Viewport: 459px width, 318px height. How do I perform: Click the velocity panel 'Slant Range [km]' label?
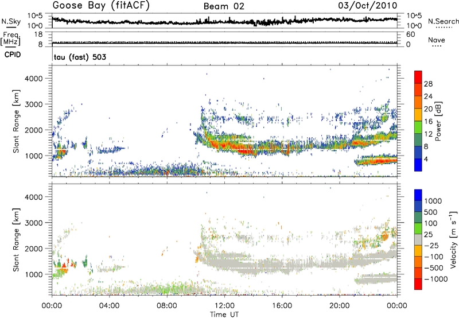coord(16,239)
